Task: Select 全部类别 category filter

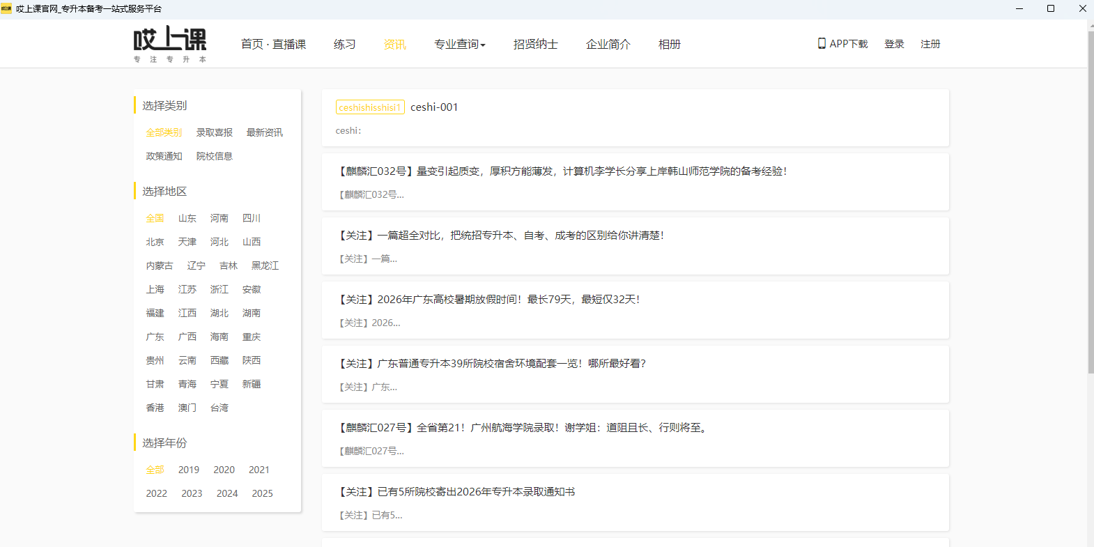Action: (x=164, y=132)
